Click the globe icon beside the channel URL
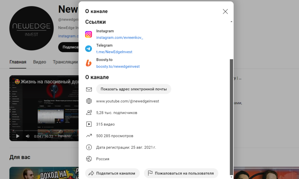 point(89,101)
